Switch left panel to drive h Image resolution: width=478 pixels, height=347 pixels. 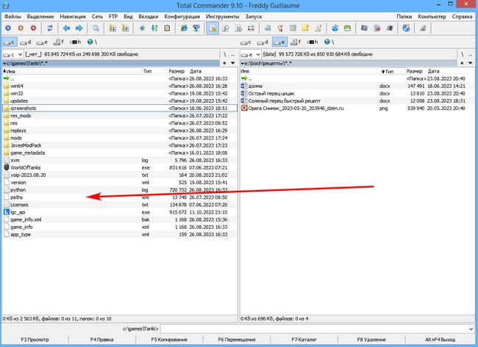[x=75, y=42]
